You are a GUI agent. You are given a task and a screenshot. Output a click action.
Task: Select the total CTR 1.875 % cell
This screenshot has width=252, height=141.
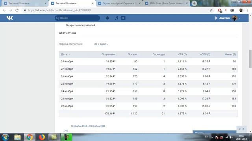[x=182, y=114]
